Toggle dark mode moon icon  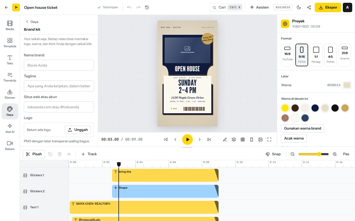click(x=299, y=7)
